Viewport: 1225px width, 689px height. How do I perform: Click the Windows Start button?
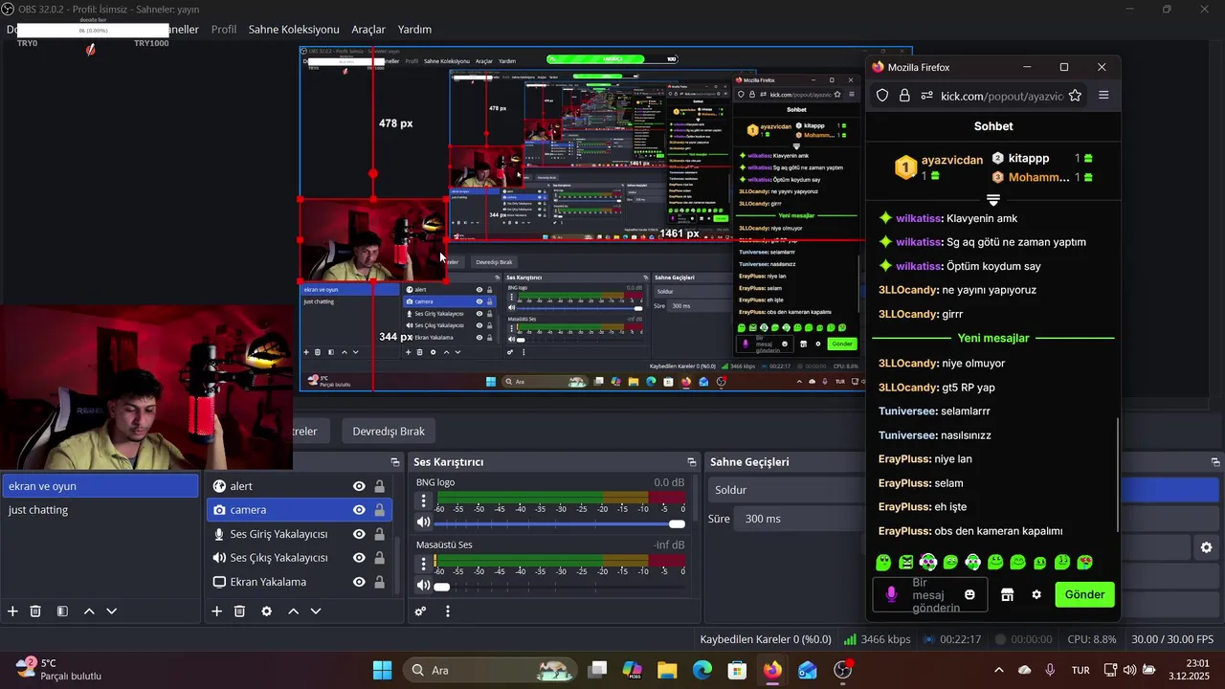click(x=382, y=670)
